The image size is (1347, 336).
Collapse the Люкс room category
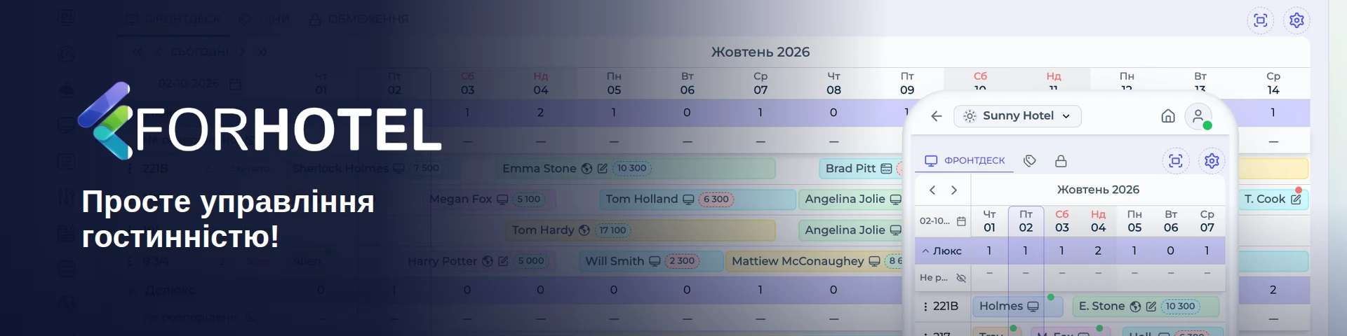click(942, 251)
